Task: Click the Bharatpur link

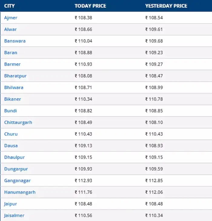Action: (x=15, y=76)
